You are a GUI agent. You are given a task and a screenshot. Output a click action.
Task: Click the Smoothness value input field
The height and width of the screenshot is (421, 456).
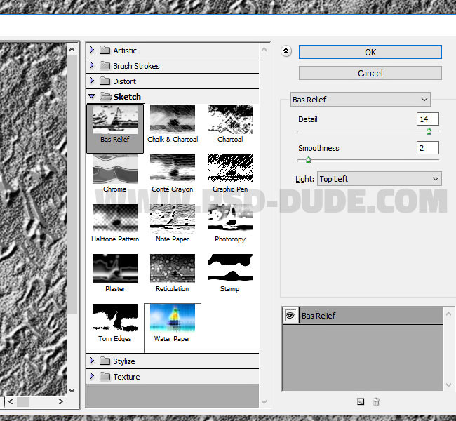tap(428, 148)
